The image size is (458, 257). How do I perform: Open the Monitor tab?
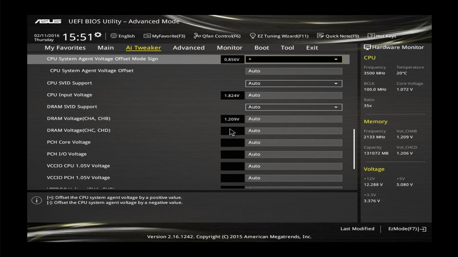[x=229, y=47]
